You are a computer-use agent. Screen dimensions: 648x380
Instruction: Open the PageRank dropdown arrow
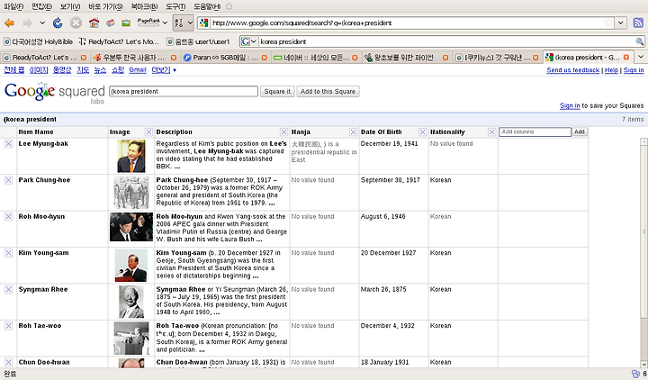point(165,23)
